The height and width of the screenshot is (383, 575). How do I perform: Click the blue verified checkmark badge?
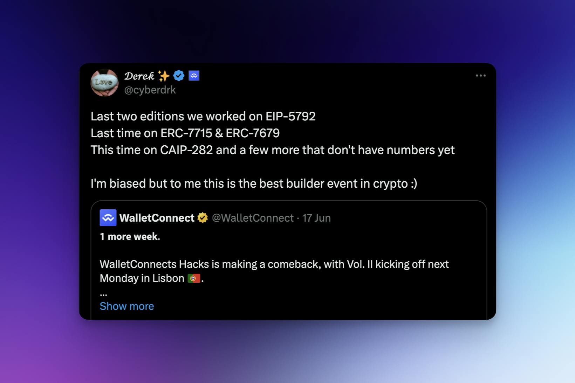[x=179, y=76]
